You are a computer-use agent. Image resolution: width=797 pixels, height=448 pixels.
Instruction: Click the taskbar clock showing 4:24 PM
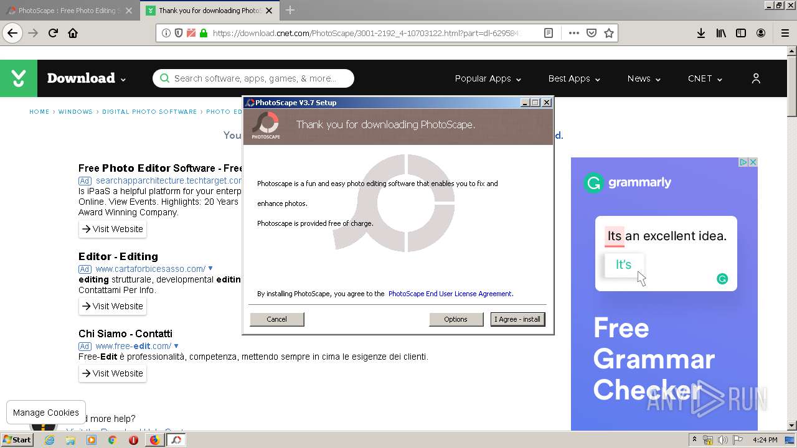[765, 440]
